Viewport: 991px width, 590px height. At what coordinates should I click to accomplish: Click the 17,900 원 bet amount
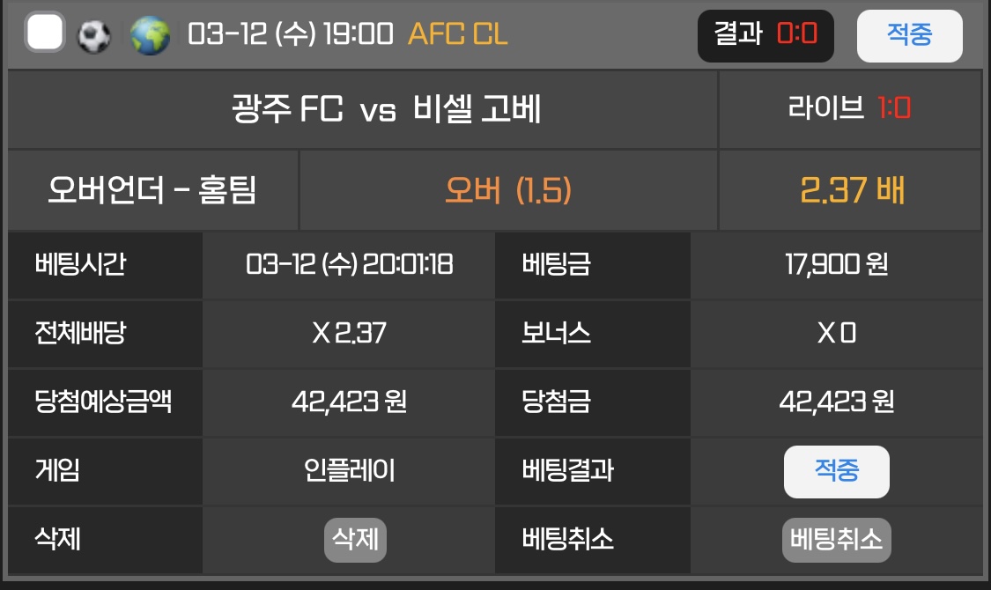point(836,264)
